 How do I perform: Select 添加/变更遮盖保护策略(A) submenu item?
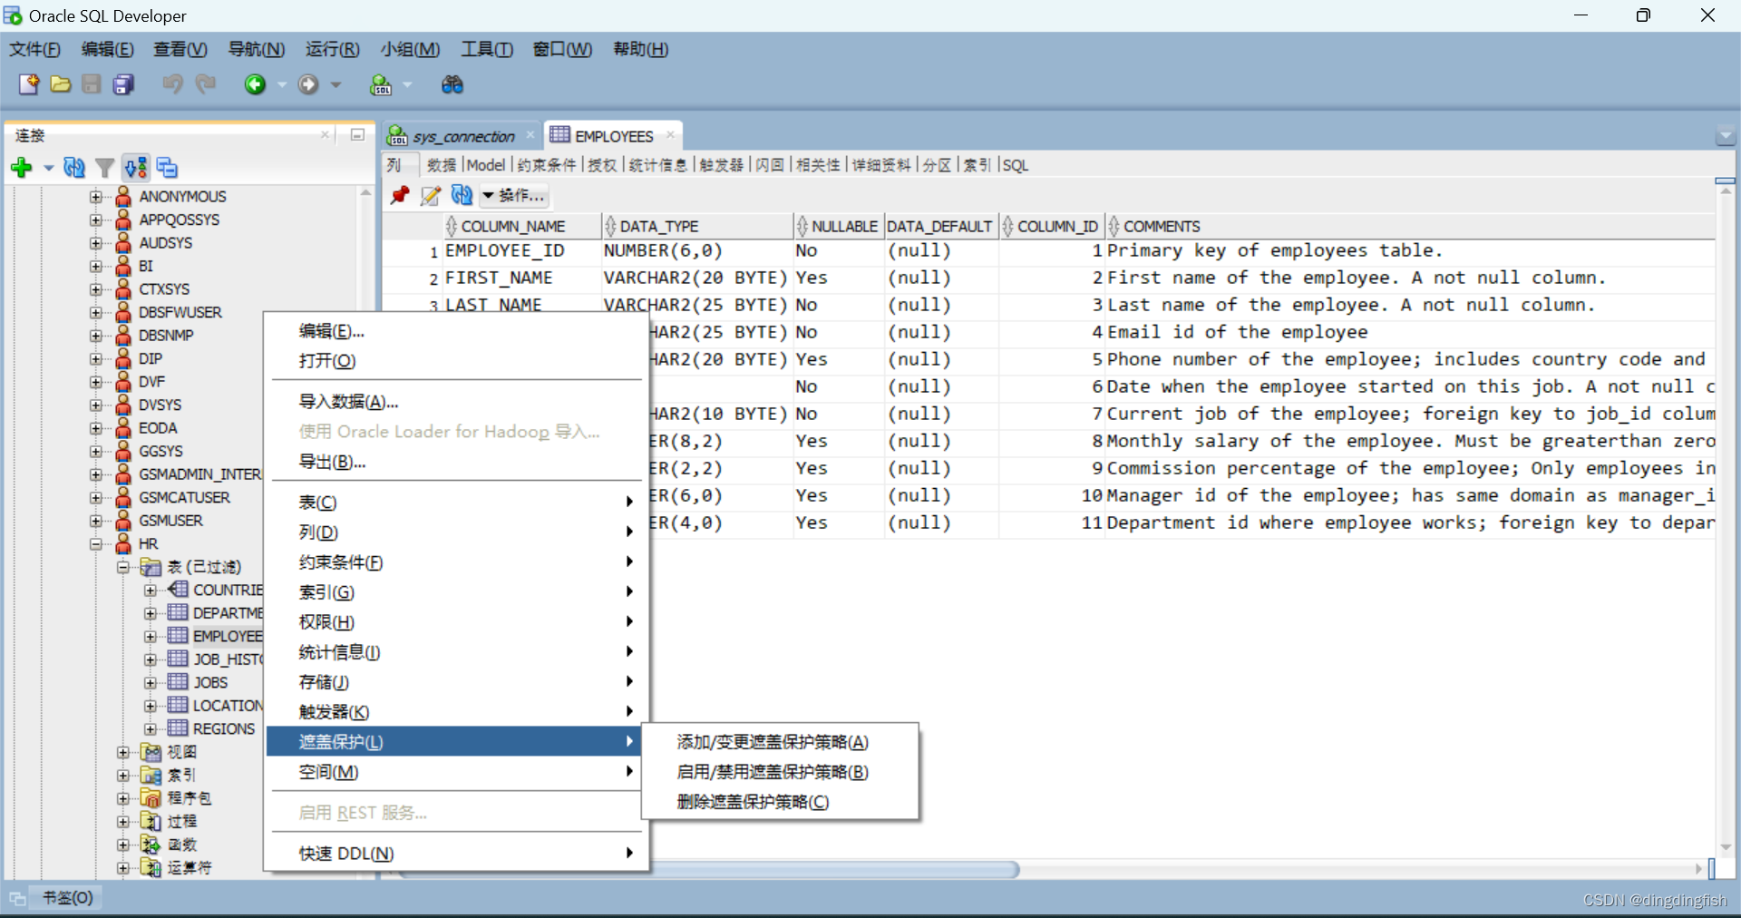(780, 742)
